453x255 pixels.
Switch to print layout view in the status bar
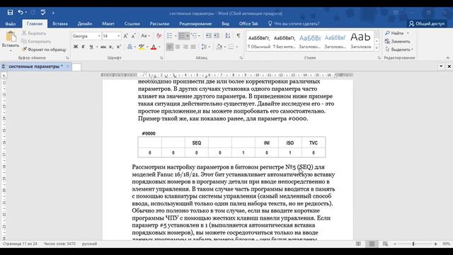click(x=372, y=244)
